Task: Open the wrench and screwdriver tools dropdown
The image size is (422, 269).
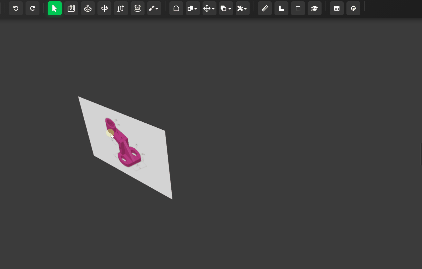Action: point(243,8)
